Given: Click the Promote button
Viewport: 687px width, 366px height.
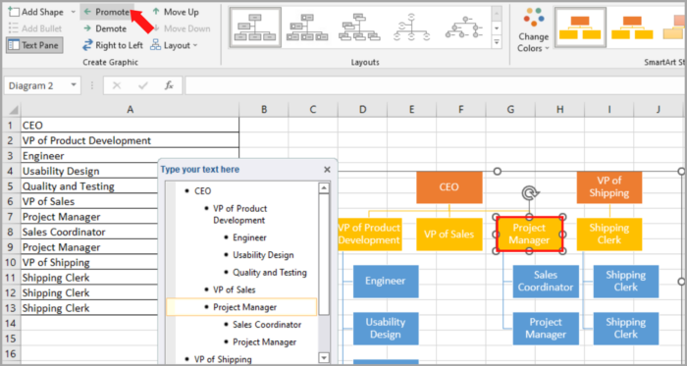Looking at the screenshot, I should [x=106, y=12].
